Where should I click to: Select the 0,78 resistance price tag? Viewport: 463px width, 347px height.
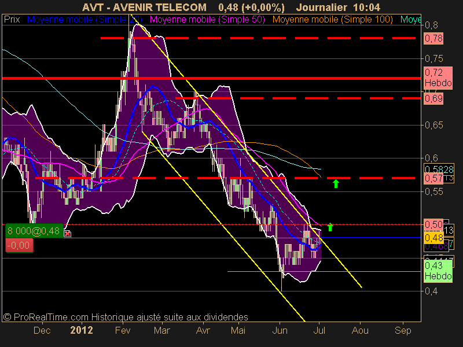click(433, 38)
